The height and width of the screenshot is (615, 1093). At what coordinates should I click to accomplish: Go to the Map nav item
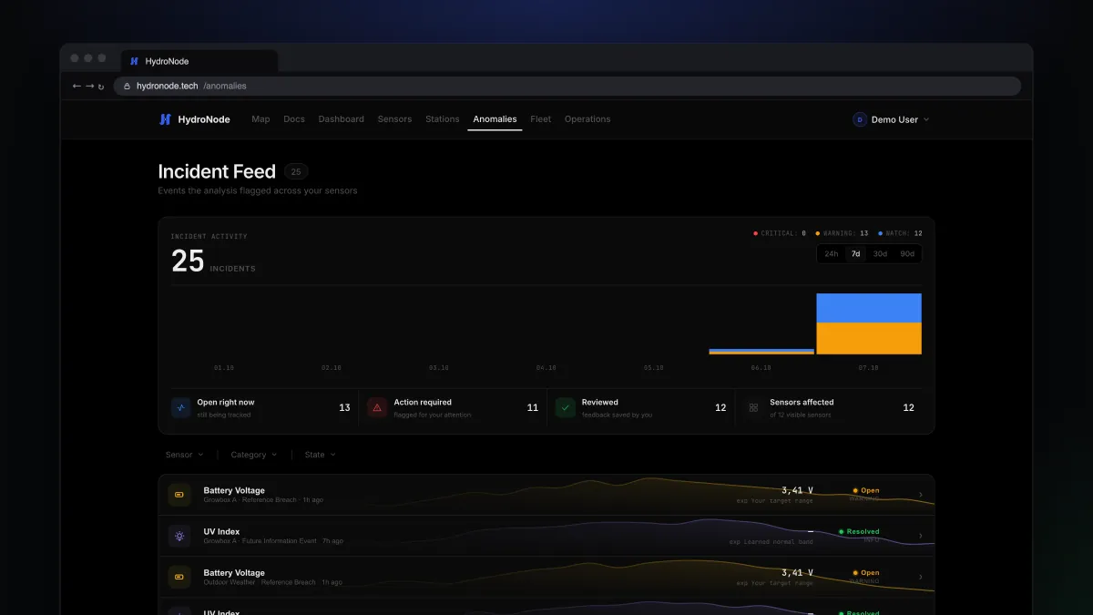click(x=260, y=119)
